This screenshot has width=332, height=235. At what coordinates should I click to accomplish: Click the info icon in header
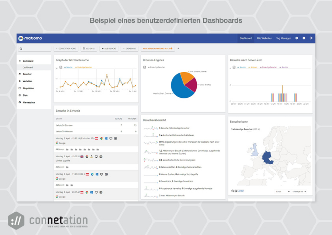tap(304, 38)
